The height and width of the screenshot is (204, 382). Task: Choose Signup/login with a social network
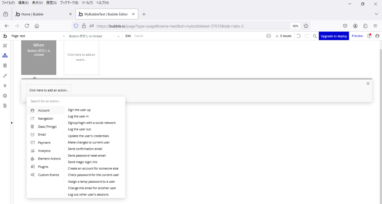92,123
